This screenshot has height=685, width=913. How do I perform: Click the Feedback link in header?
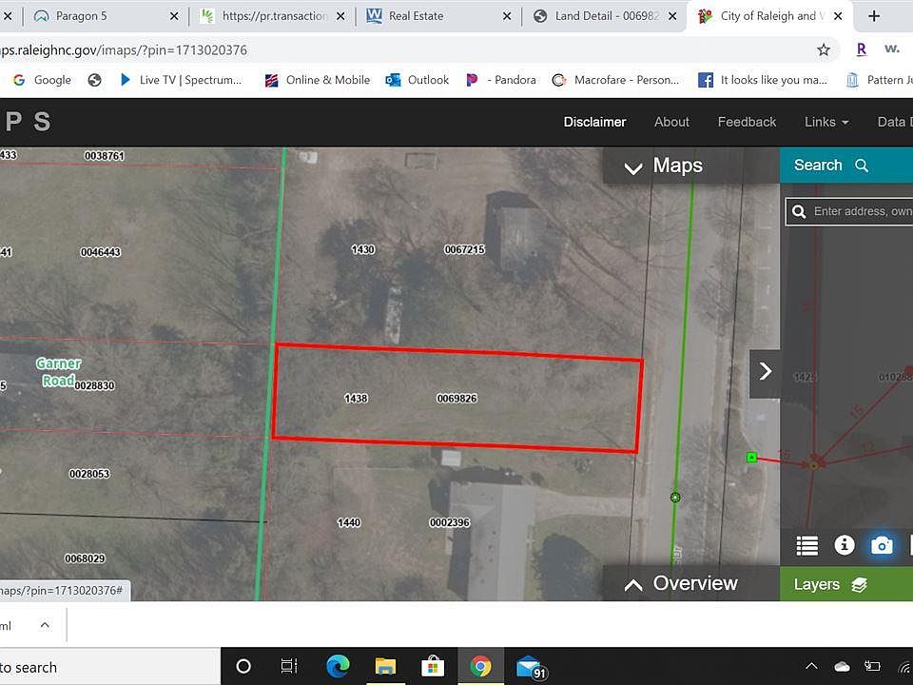(747, 122)
